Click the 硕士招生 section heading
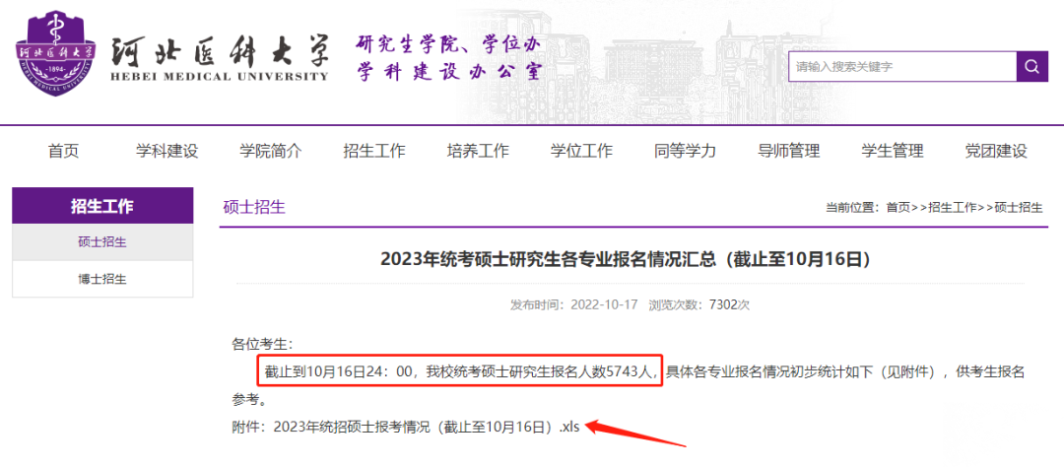Viewport: 1064px width, 467px height. pyautogui.click(x=254, y=207)
